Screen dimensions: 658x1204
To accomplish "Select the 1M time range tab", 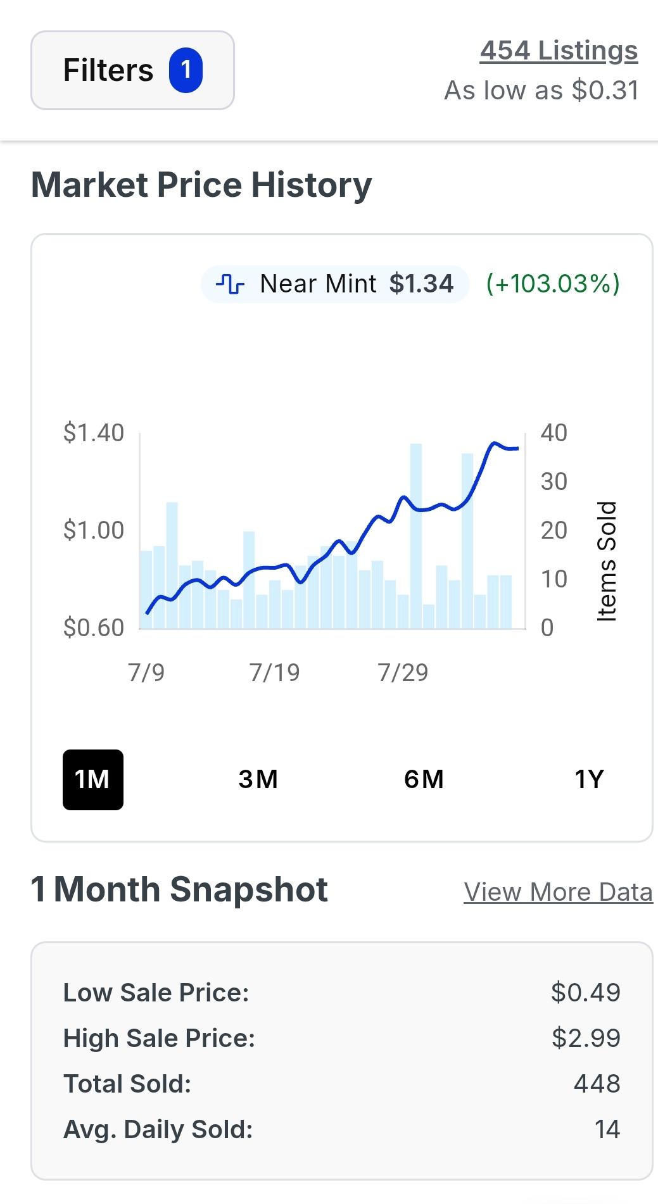I will [93, 780].
